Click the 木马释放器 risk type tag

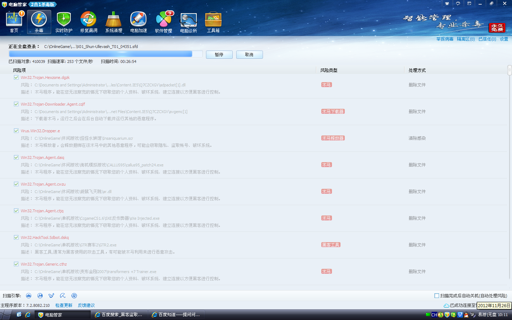coord(333,138)
